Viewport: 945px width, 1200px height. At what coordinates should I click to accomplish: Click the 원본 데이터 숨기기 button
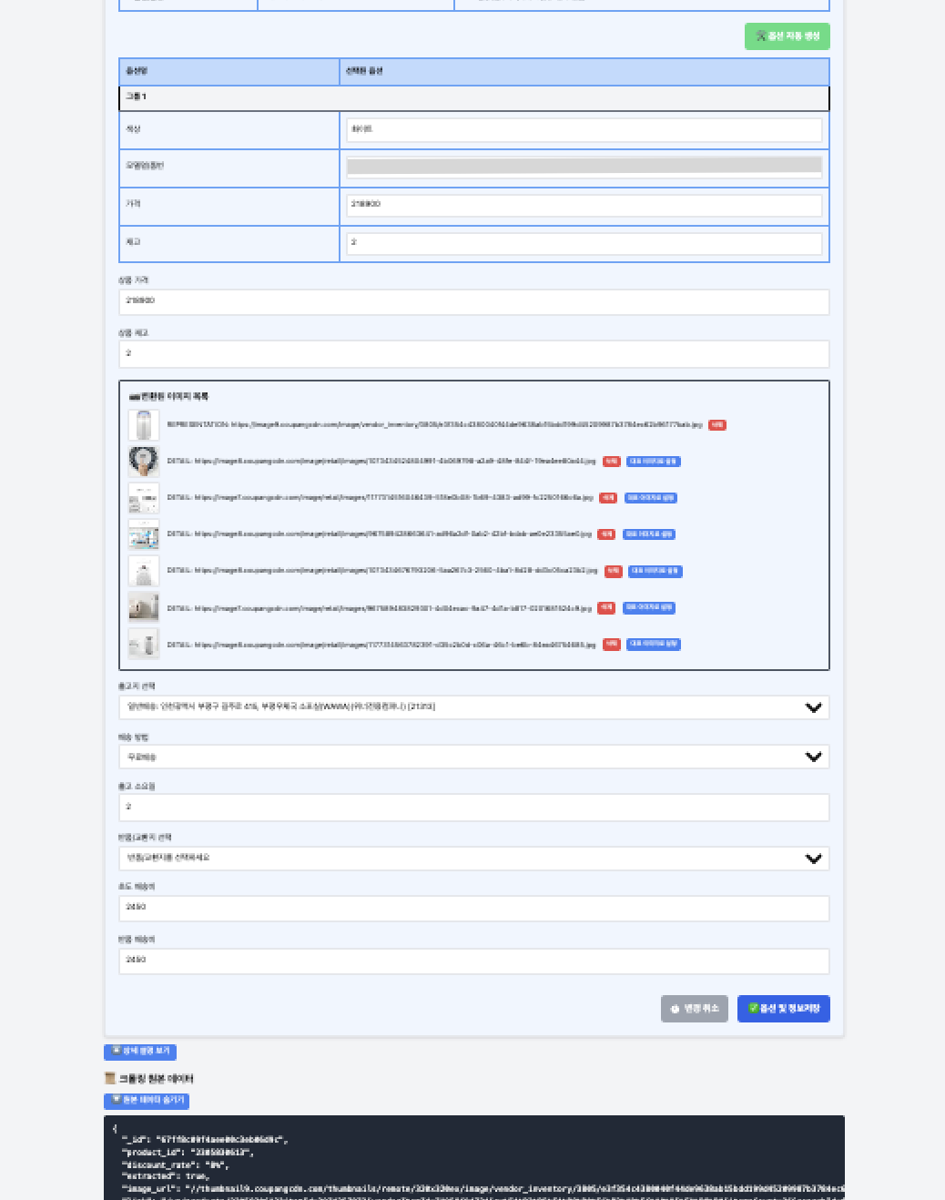[147, 1101]
